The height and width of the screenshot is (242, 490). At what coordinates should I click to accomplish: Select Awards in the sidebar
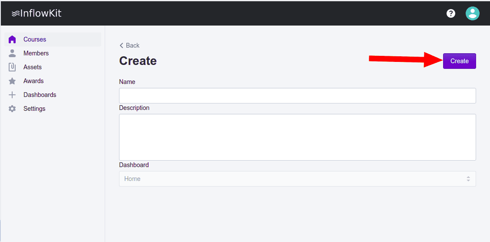tap(33, 81)
